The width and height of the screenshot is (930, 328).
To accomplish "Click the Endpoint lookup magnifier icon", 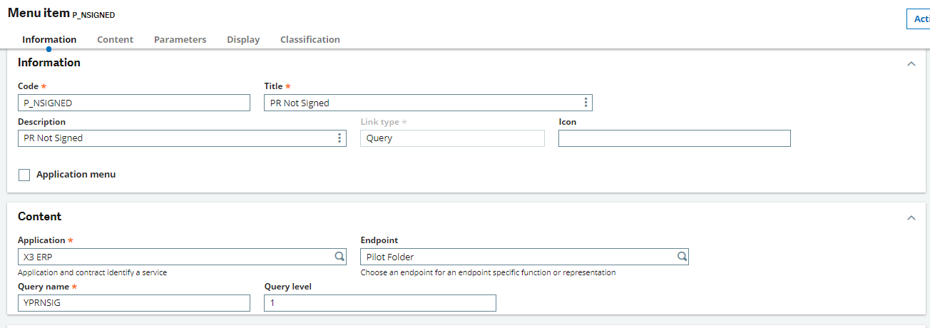I will point(682,257).
